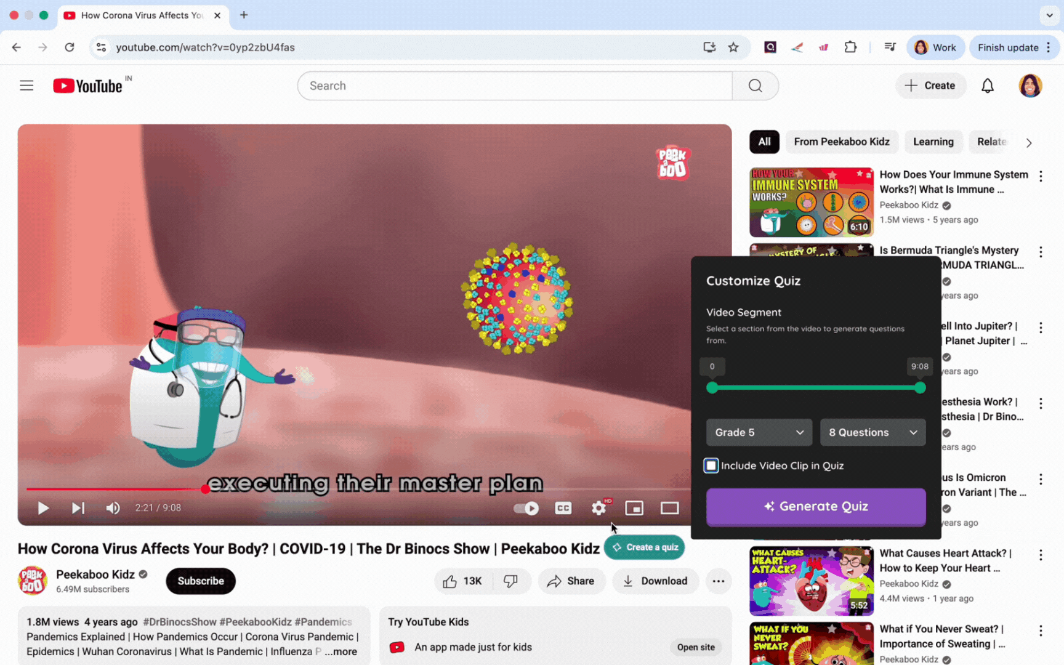Open a new browser tab

click(x=244, y=15)
